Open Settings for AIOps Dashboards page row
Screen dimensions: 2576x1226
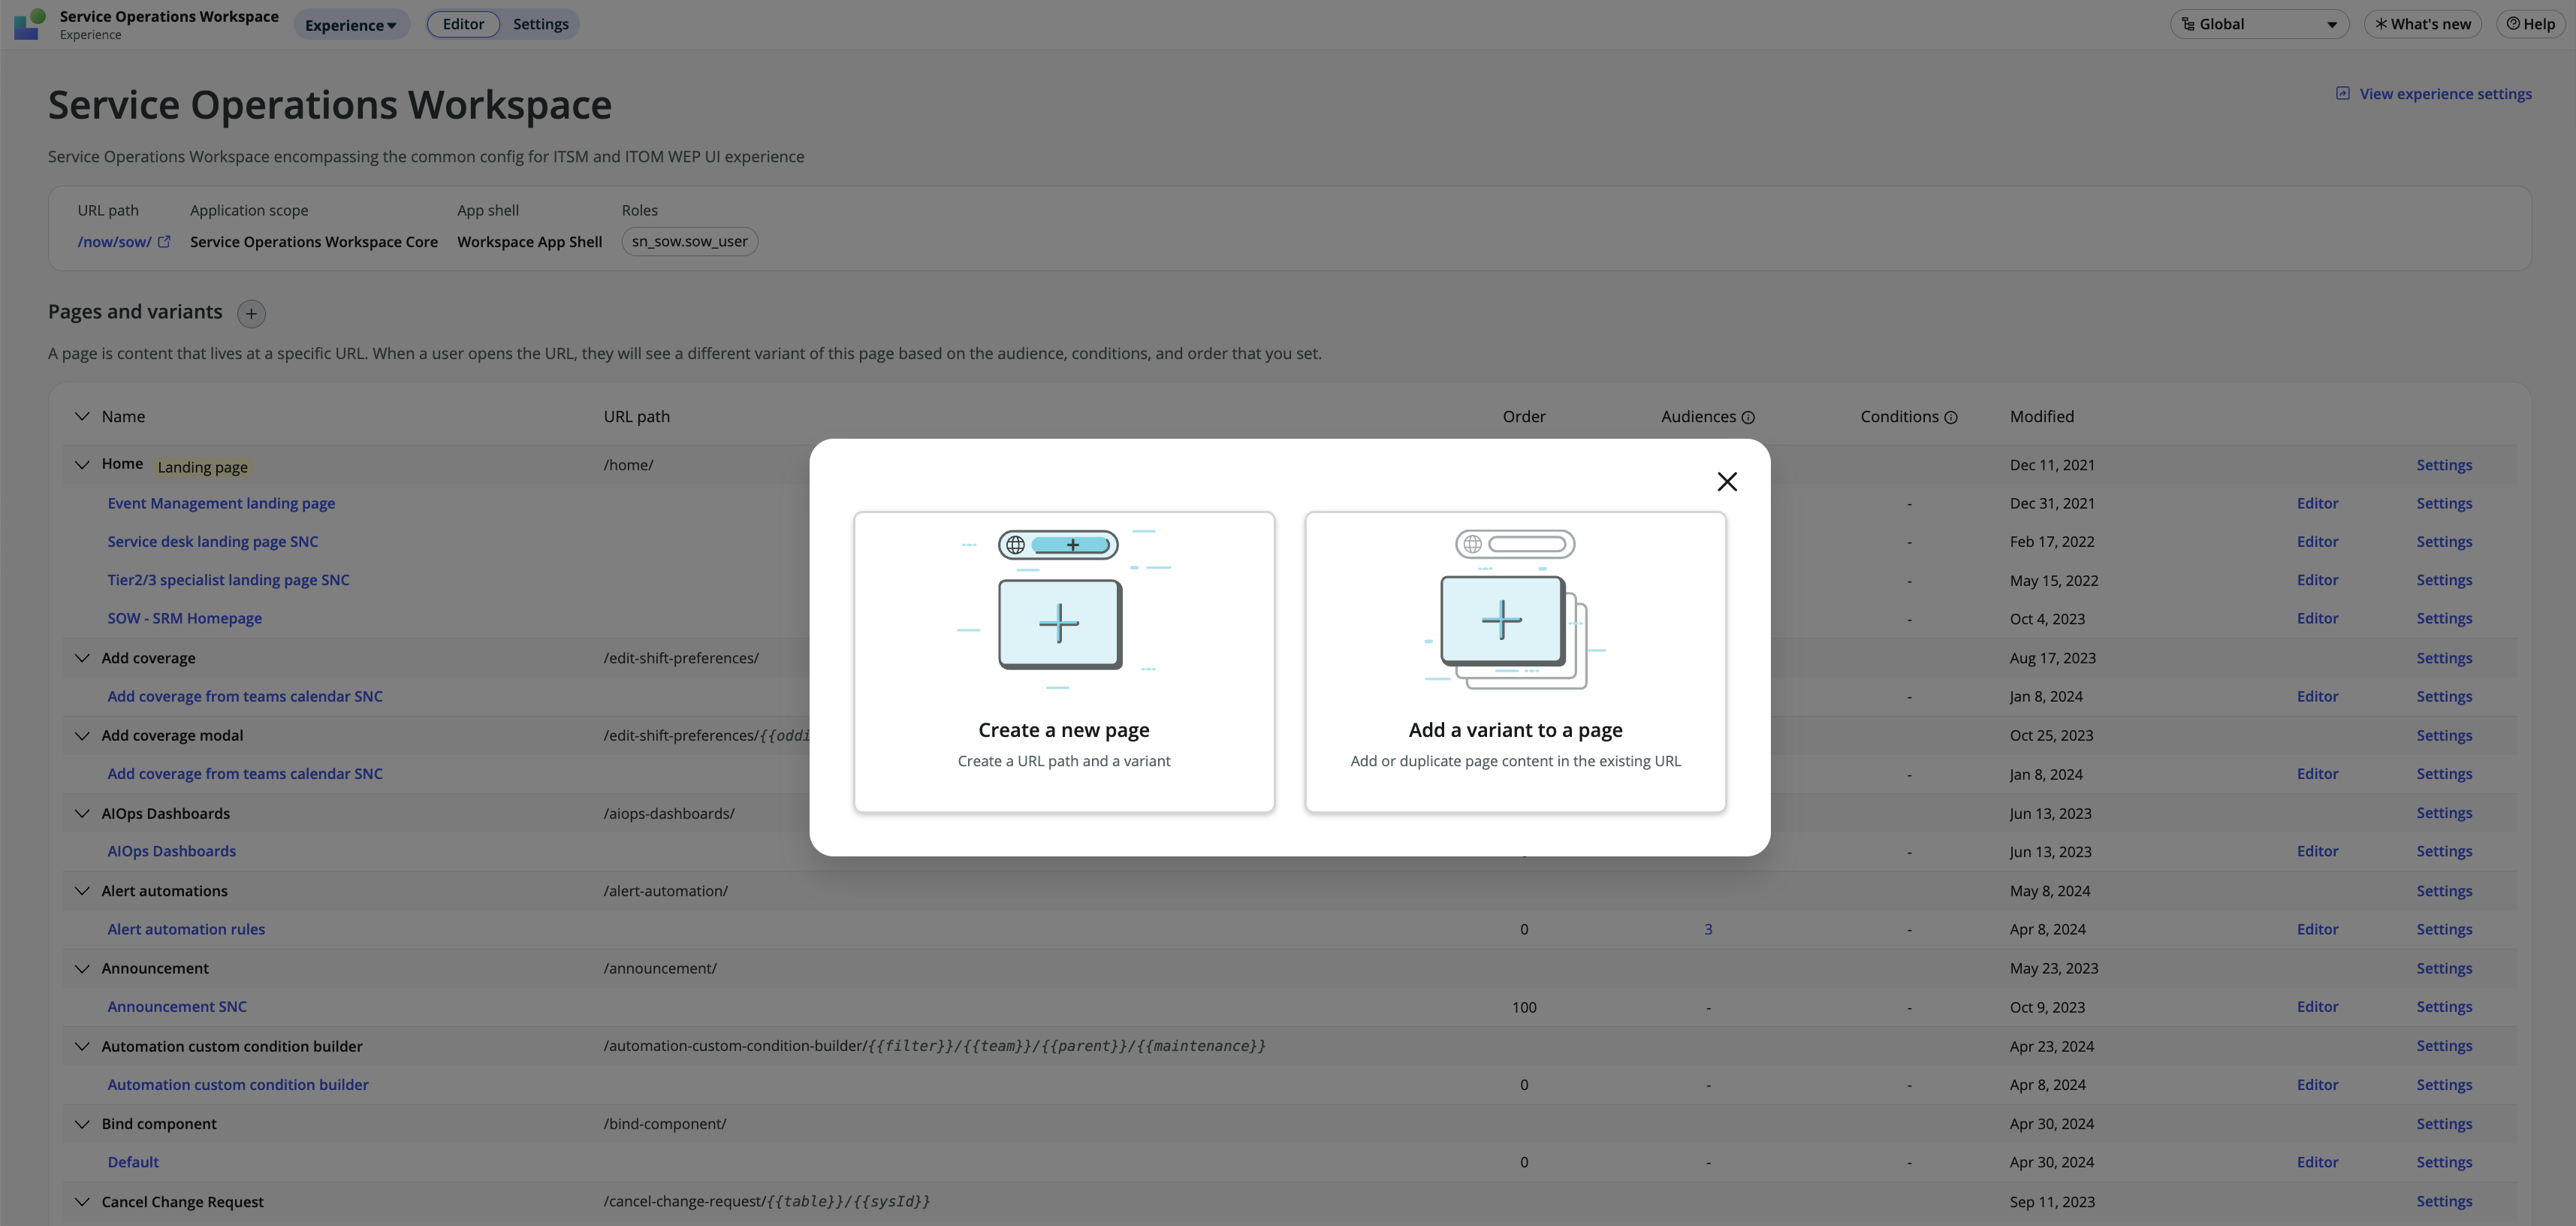coord(2444,814)
